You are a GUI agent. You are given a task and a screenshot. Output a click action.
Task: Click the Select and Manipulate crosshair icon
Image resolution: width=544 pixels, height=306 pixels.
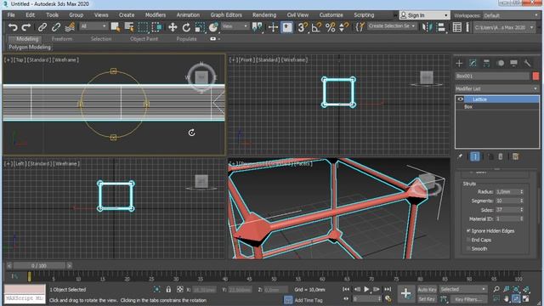click(x=273, y=27)
